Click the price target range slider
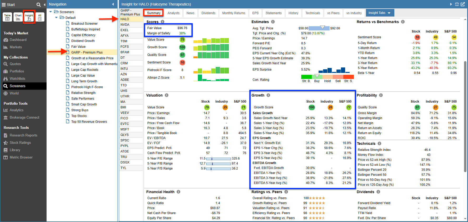This screenshot has width=468, height=222. click(319, 28)
